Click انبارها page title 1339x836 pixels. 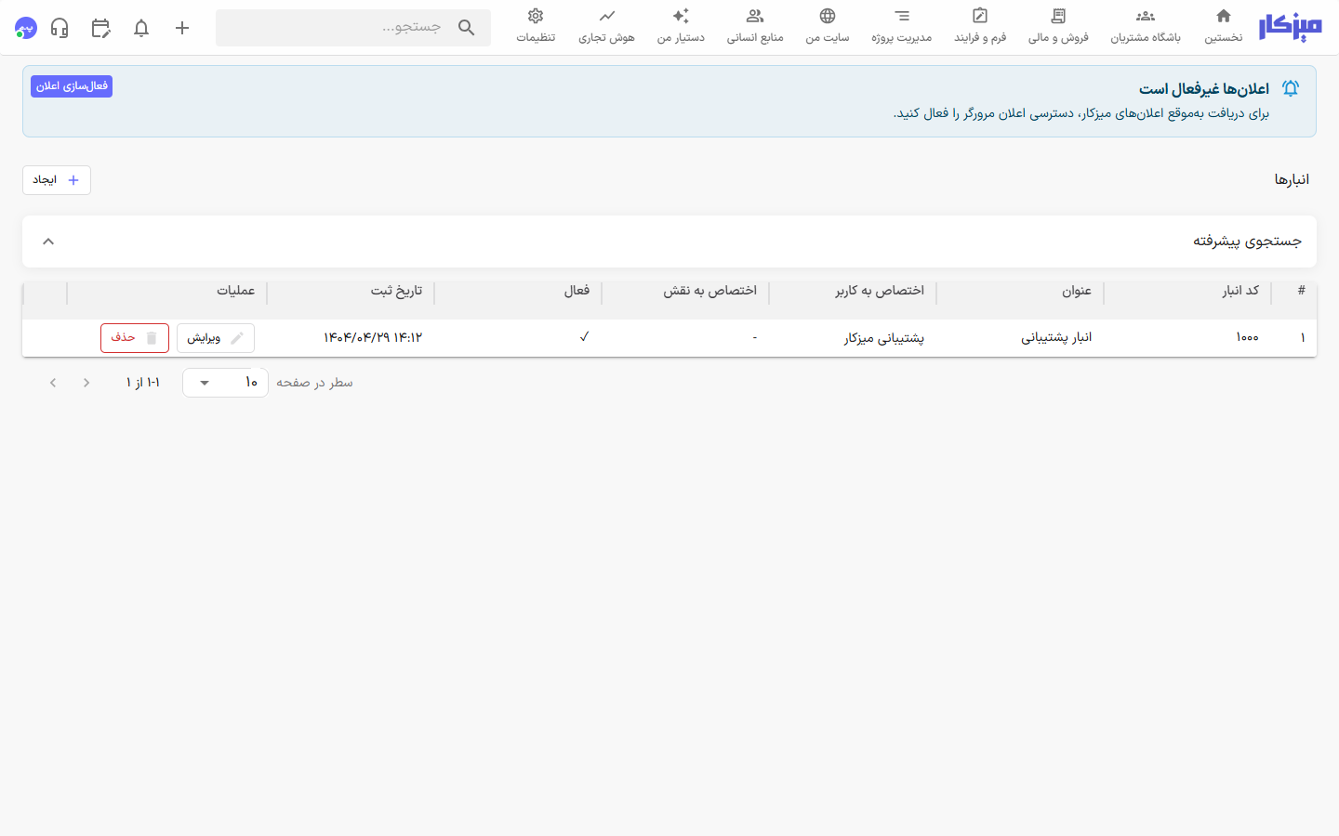coord(1292,180)
